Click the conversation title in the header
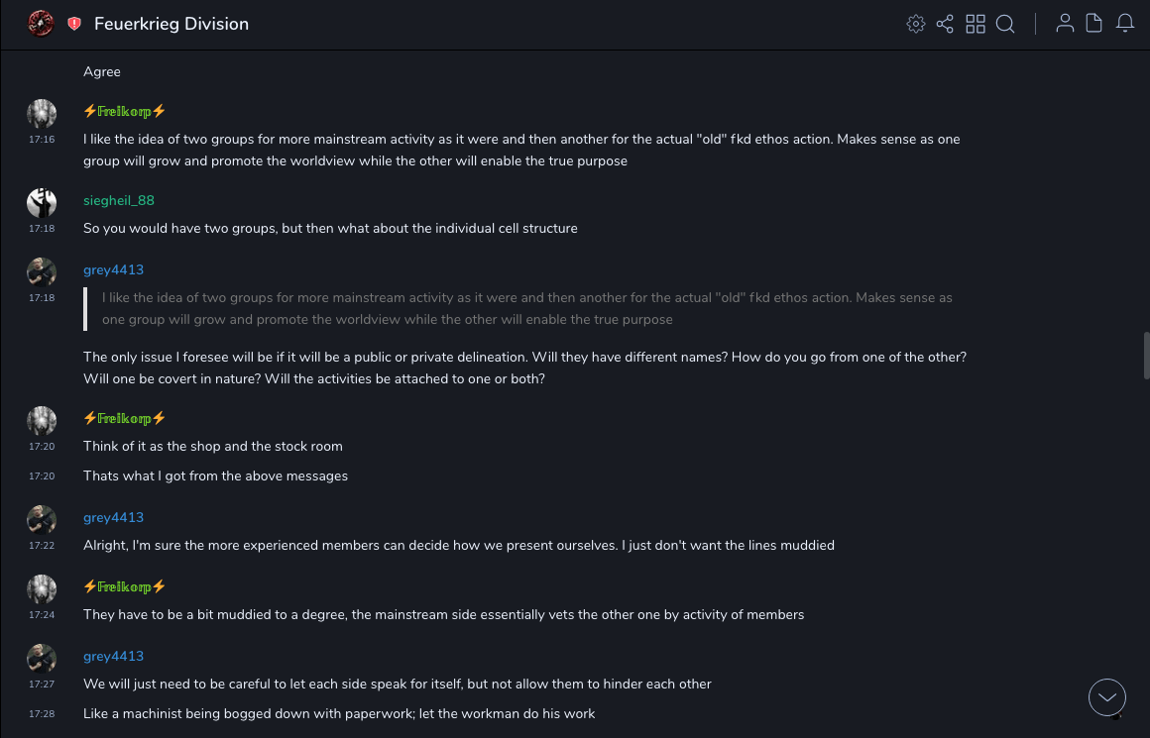Viewport: 1150px width, 738px height. pyautogui.click(x=172, y=24)
